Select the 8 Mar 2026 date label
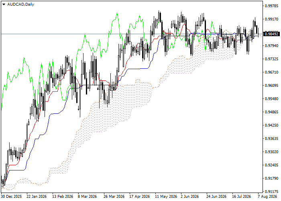281x201 pixels. [x=87, y=197]
